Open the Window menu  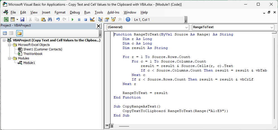click(130, 12)
